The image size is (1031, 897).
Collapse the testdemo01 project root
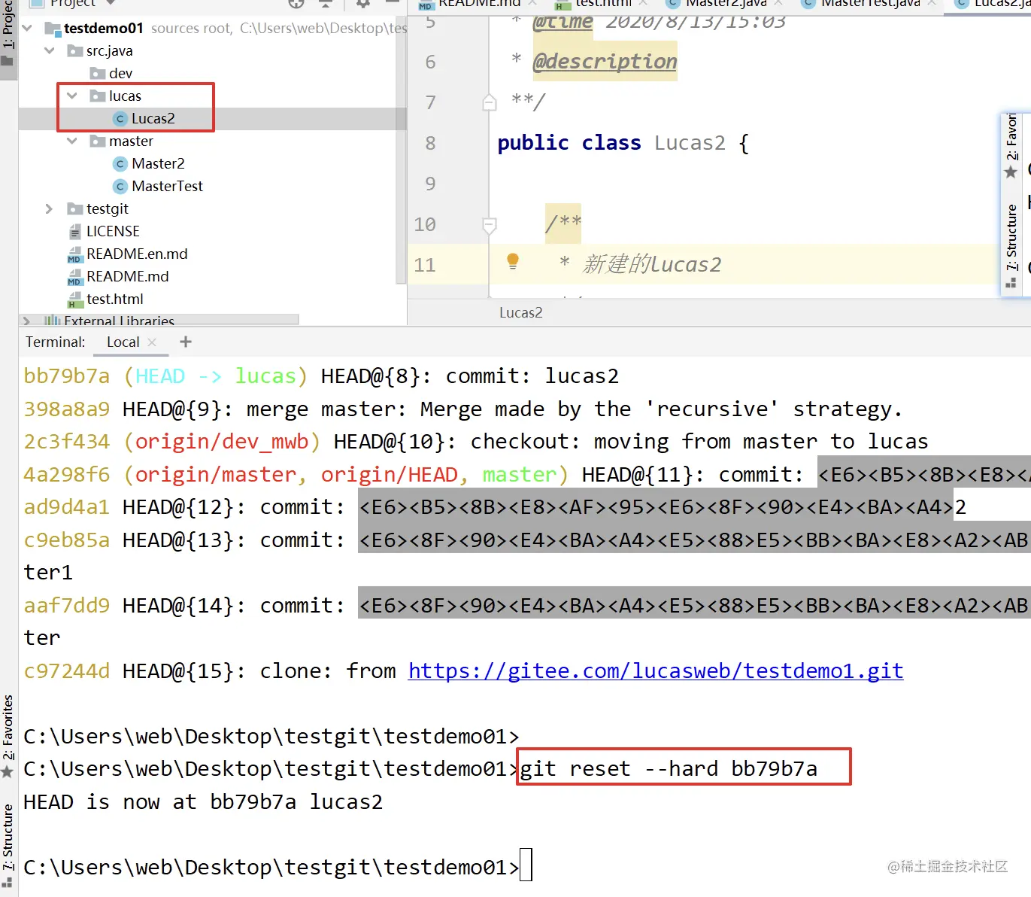[x=28, y=29]
